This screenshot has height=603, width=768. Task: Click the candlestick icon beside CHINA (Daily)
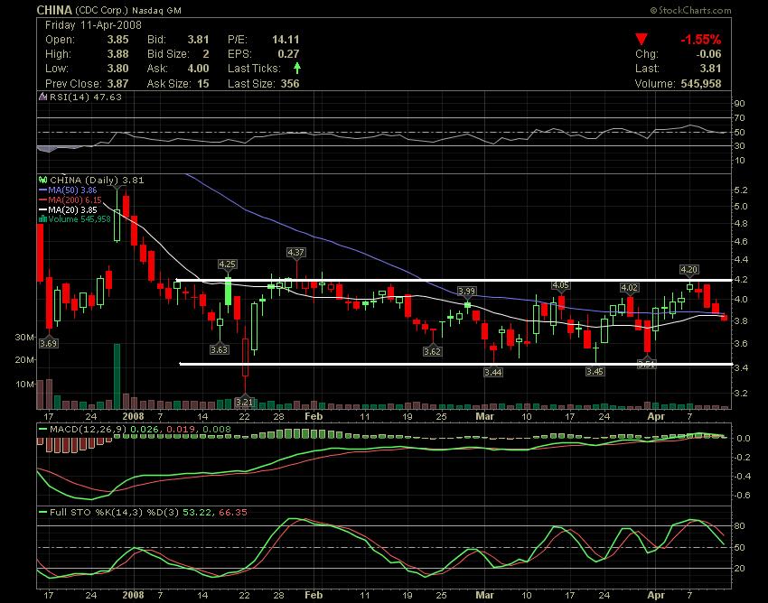pos(43,181)
